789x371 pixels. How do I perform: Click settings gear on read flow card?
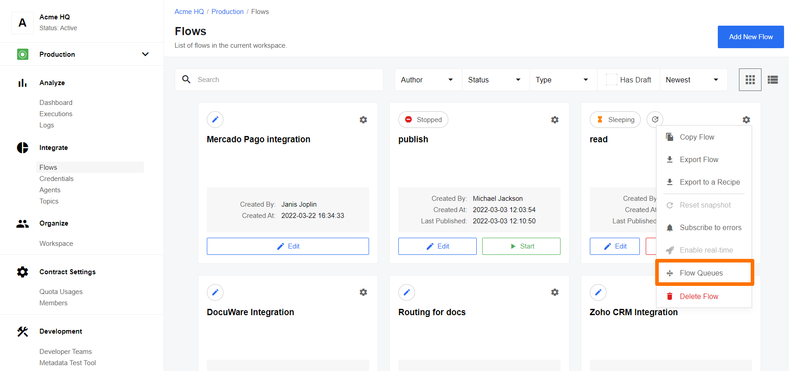point(746,120)
